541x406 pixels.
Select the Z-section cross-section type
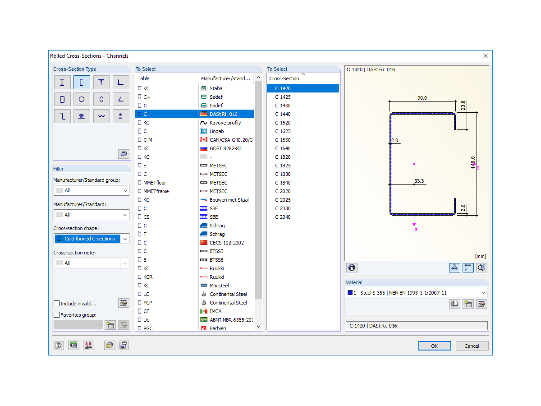pyautogui.click(x=62, y=116)
